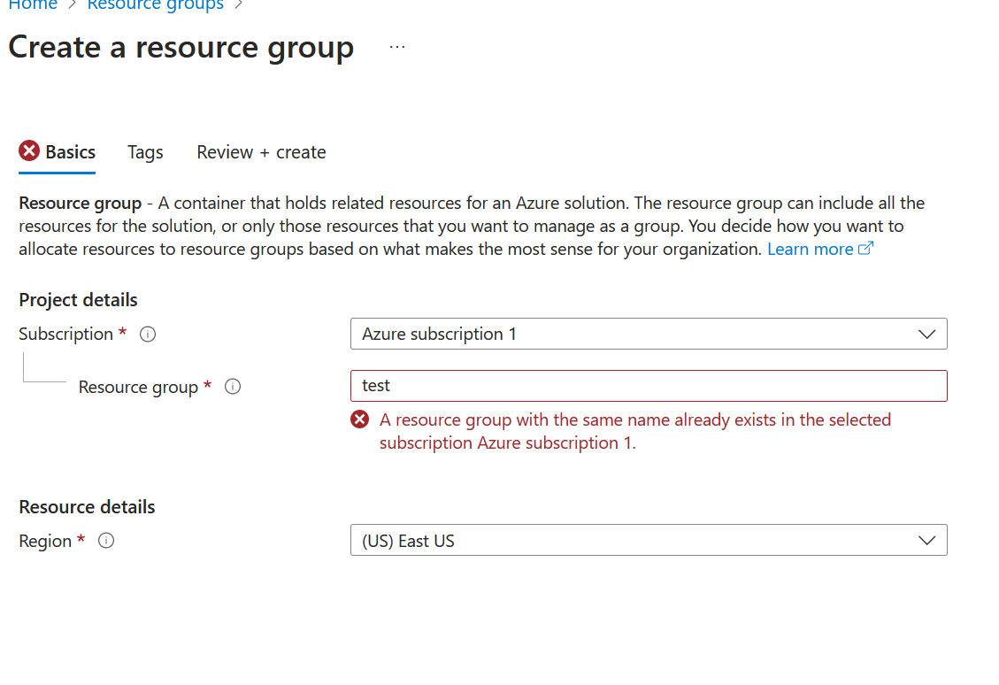Click the error icon on Basics tab
The image size is (999, 685).
tap(29, 151)
